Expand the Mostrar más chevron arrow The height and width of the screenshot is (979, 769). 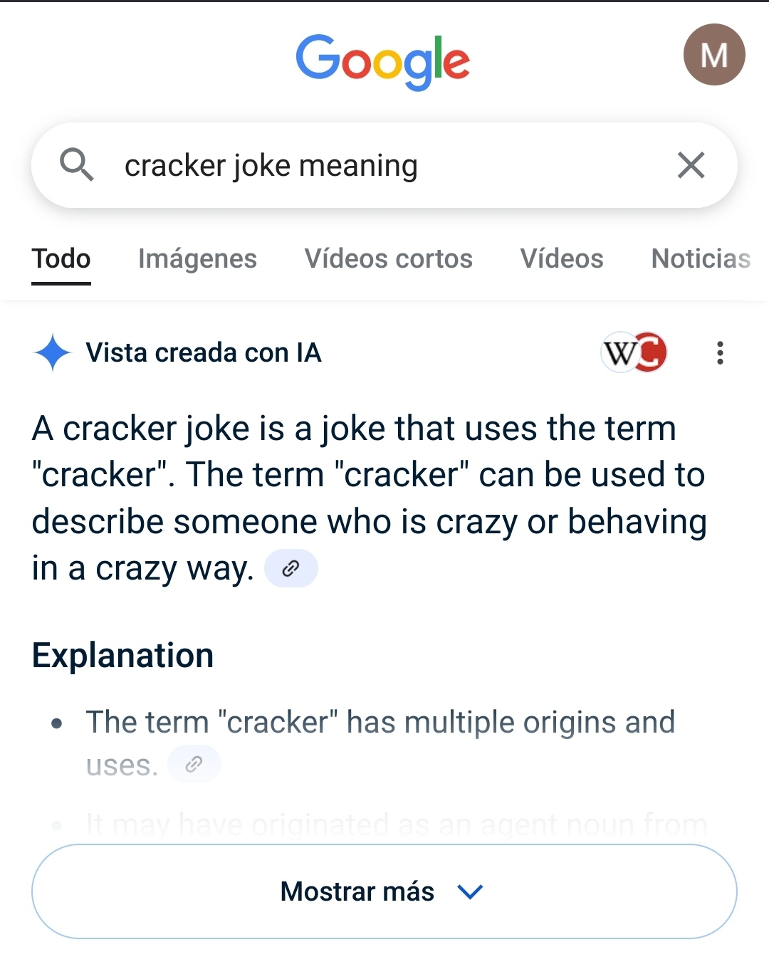(x=470, y=891)
